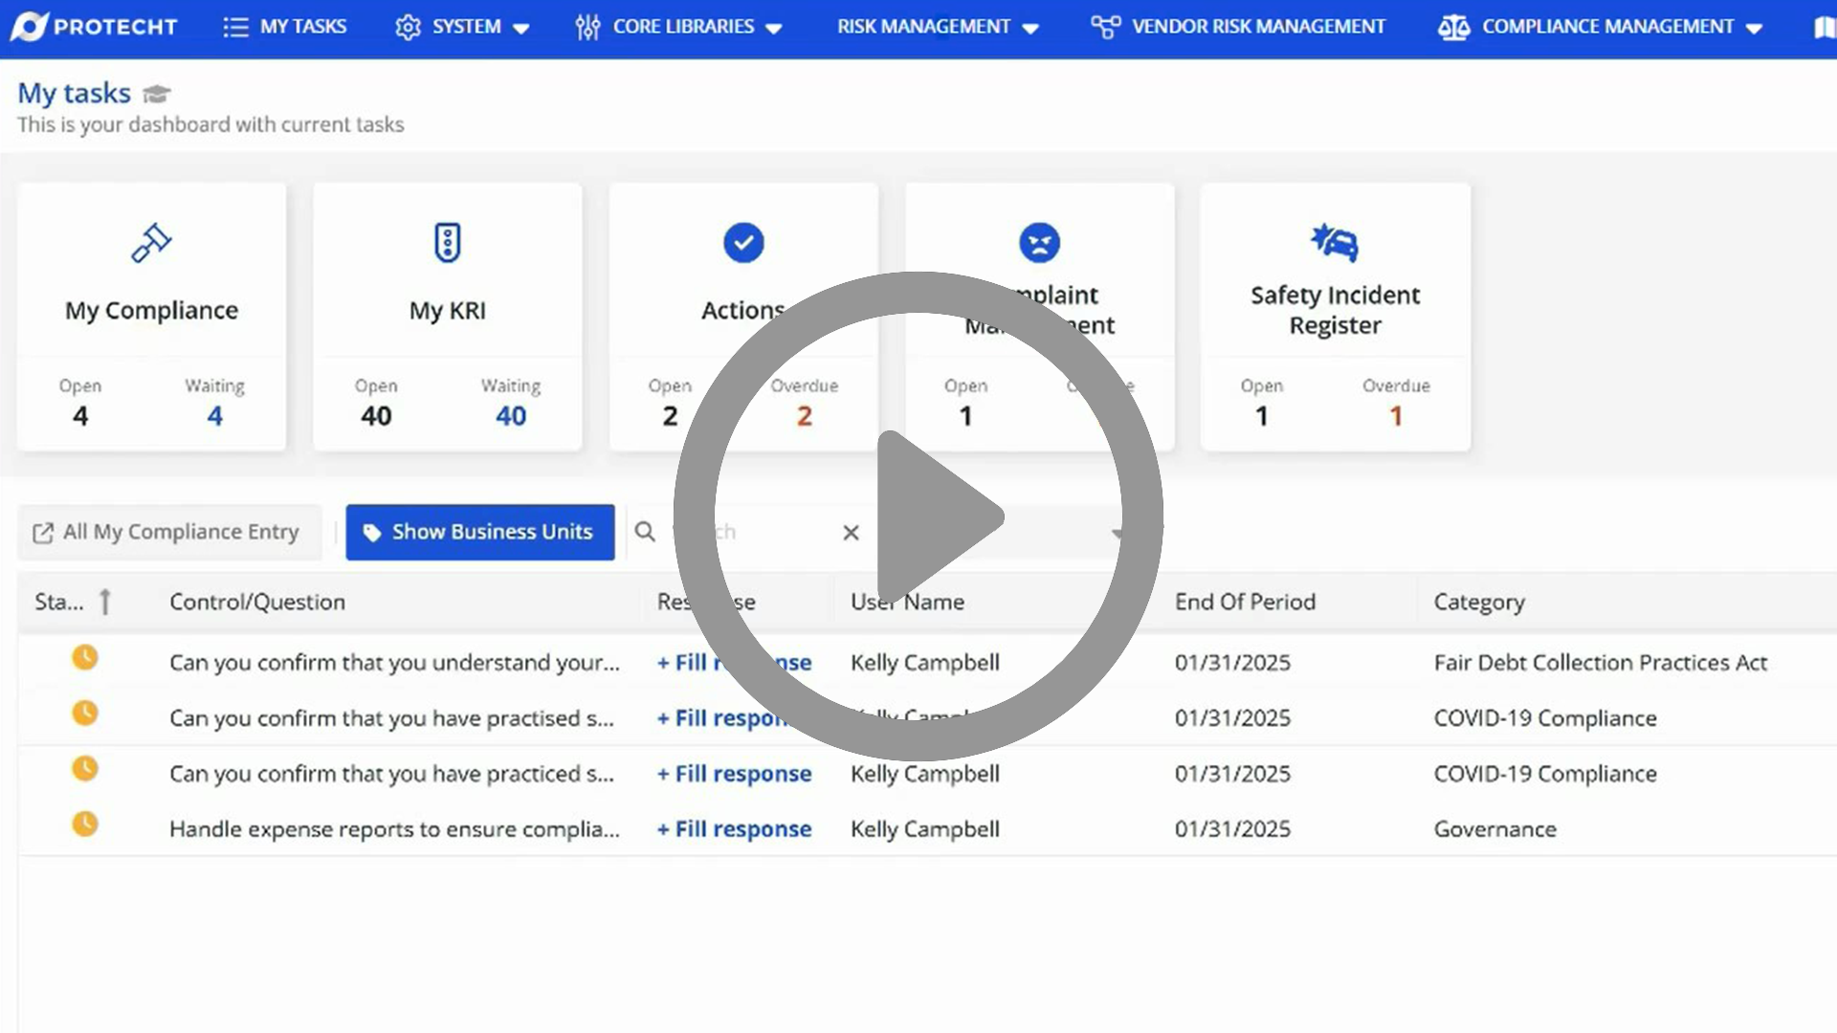
Task: Click the graduation cap icon beside My tasks
Action: 156,94
